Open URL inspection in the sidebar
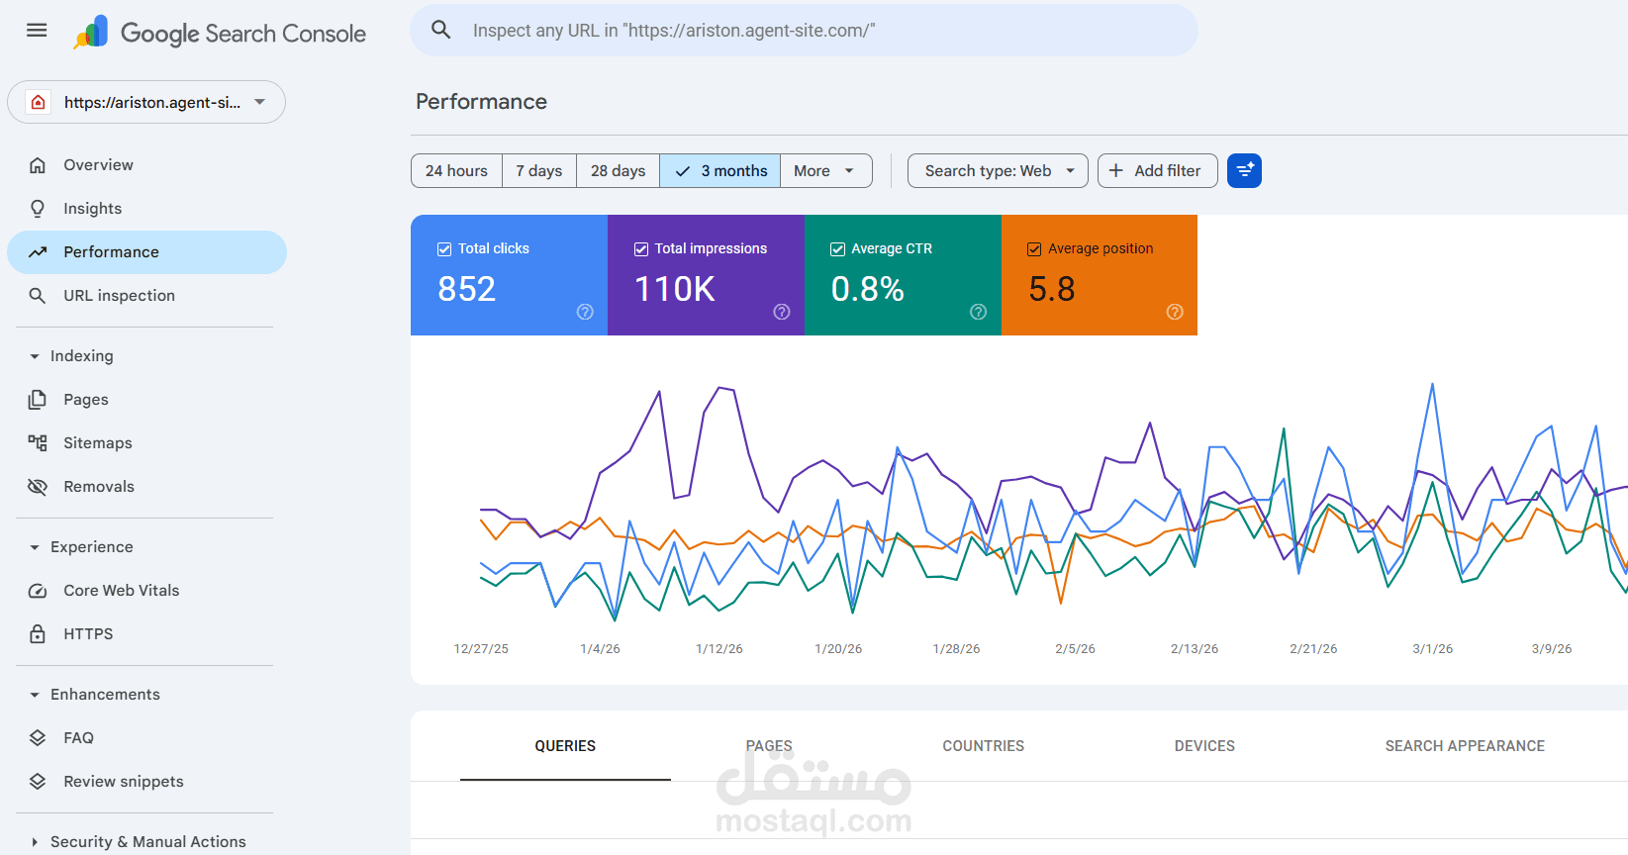Viewport: 1628px width, 855px height. click(x=146, y=296)
